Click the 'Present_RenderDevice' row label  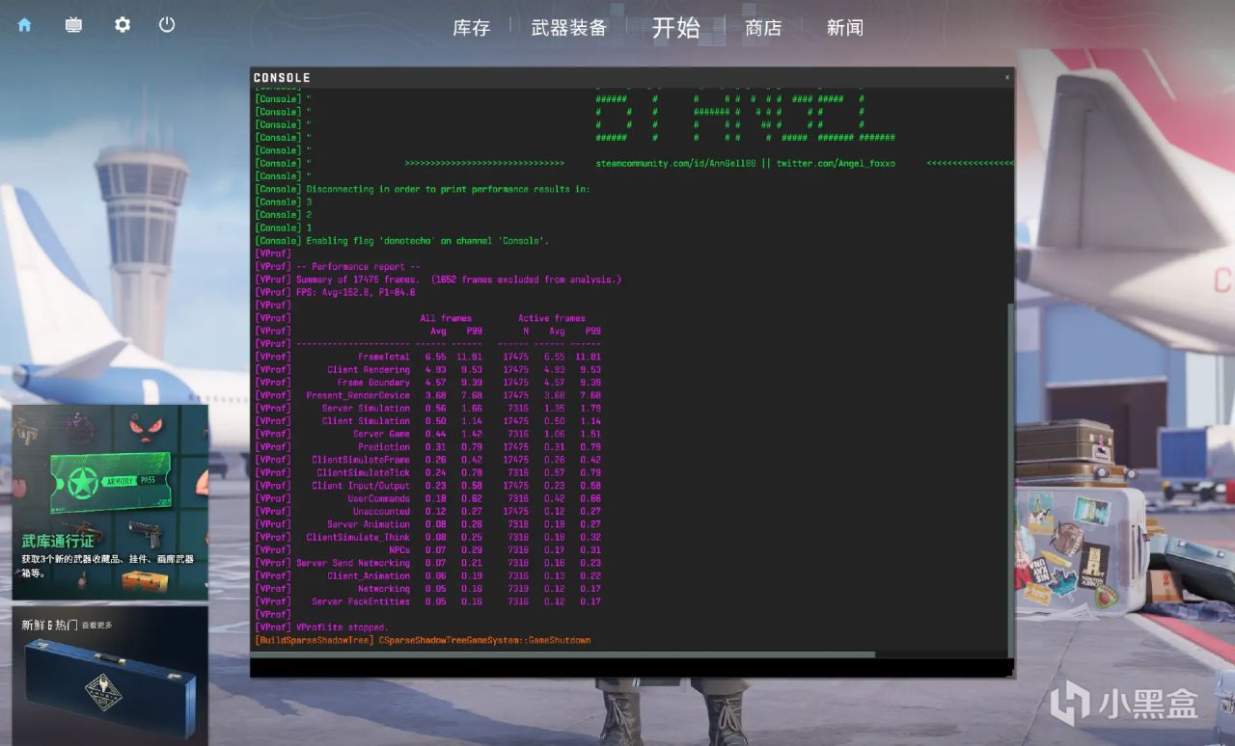[x=358, y=395]
